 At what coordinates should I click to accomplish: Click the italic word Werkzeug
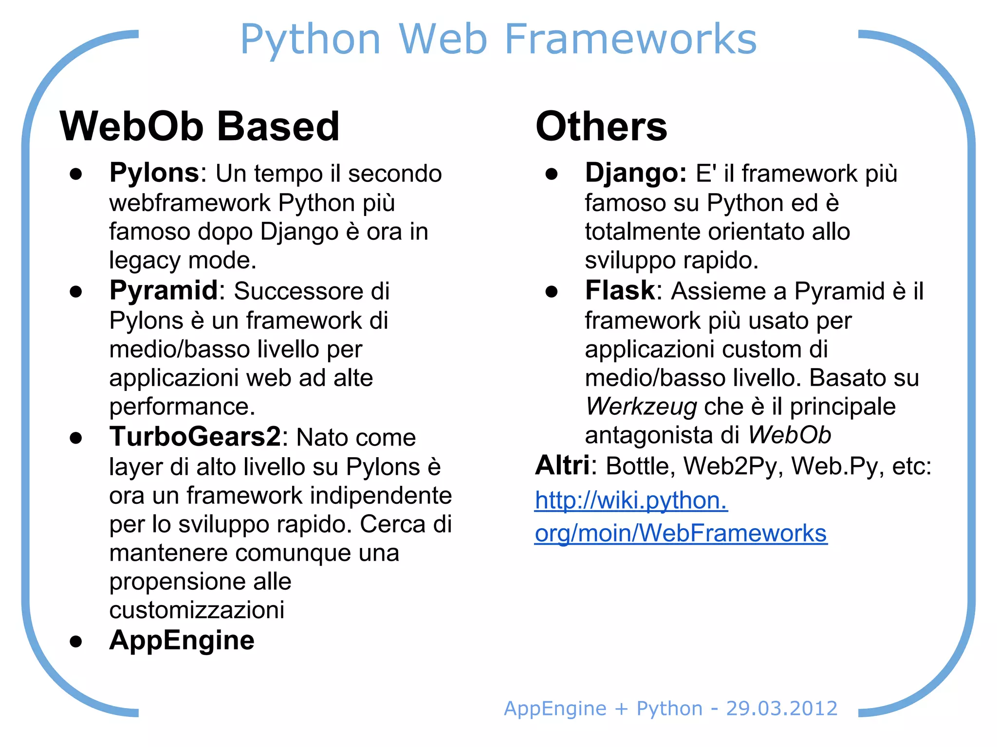click(x=641, y=407)
